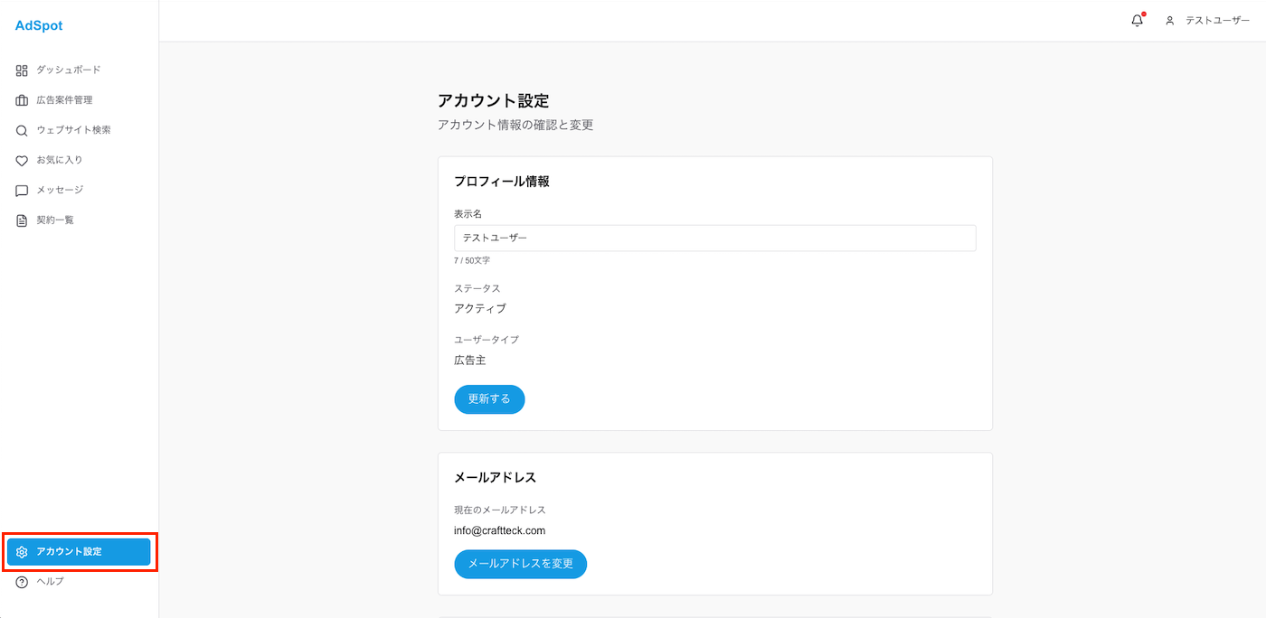
Task: Select 広告案件管理 in the sidebar
Action: point(63,99)
